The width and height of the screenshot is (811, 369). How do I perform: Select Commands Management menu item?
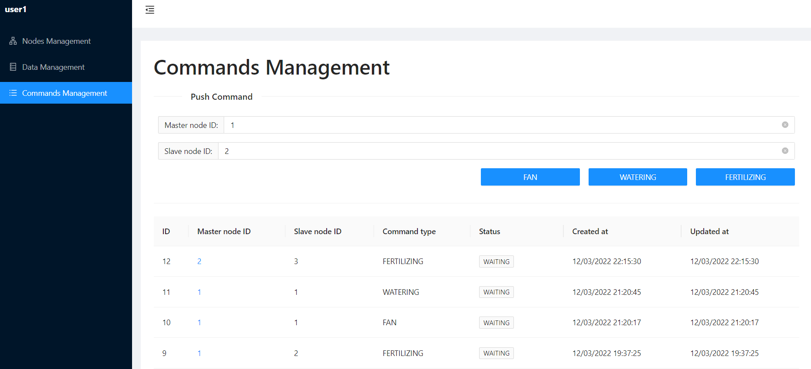tap(66, 93)
